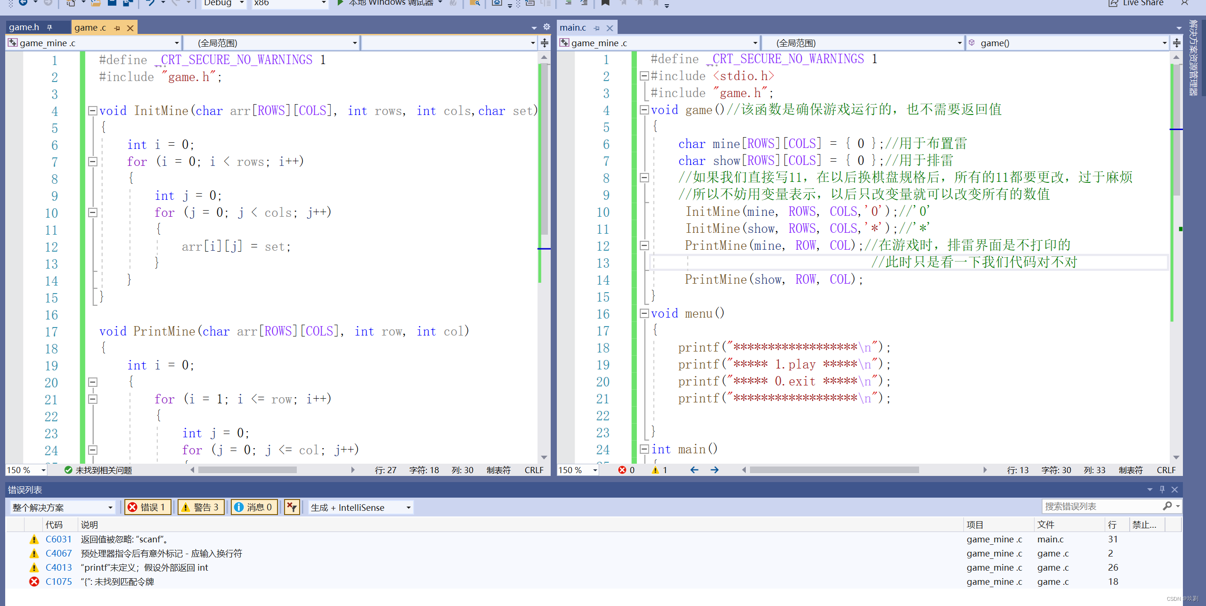Pin the game.h tab
Screen dimensions: 1206x606
(49, 27)
